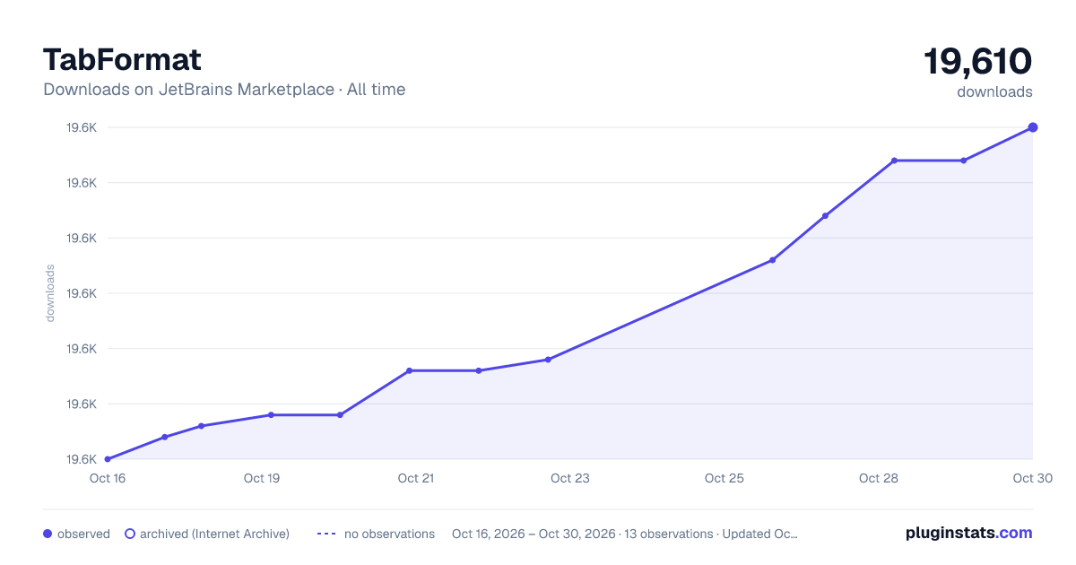Screen dimensions: 1076x565
Task: Click the 'observed' legend label
Action: coord(83,534)
